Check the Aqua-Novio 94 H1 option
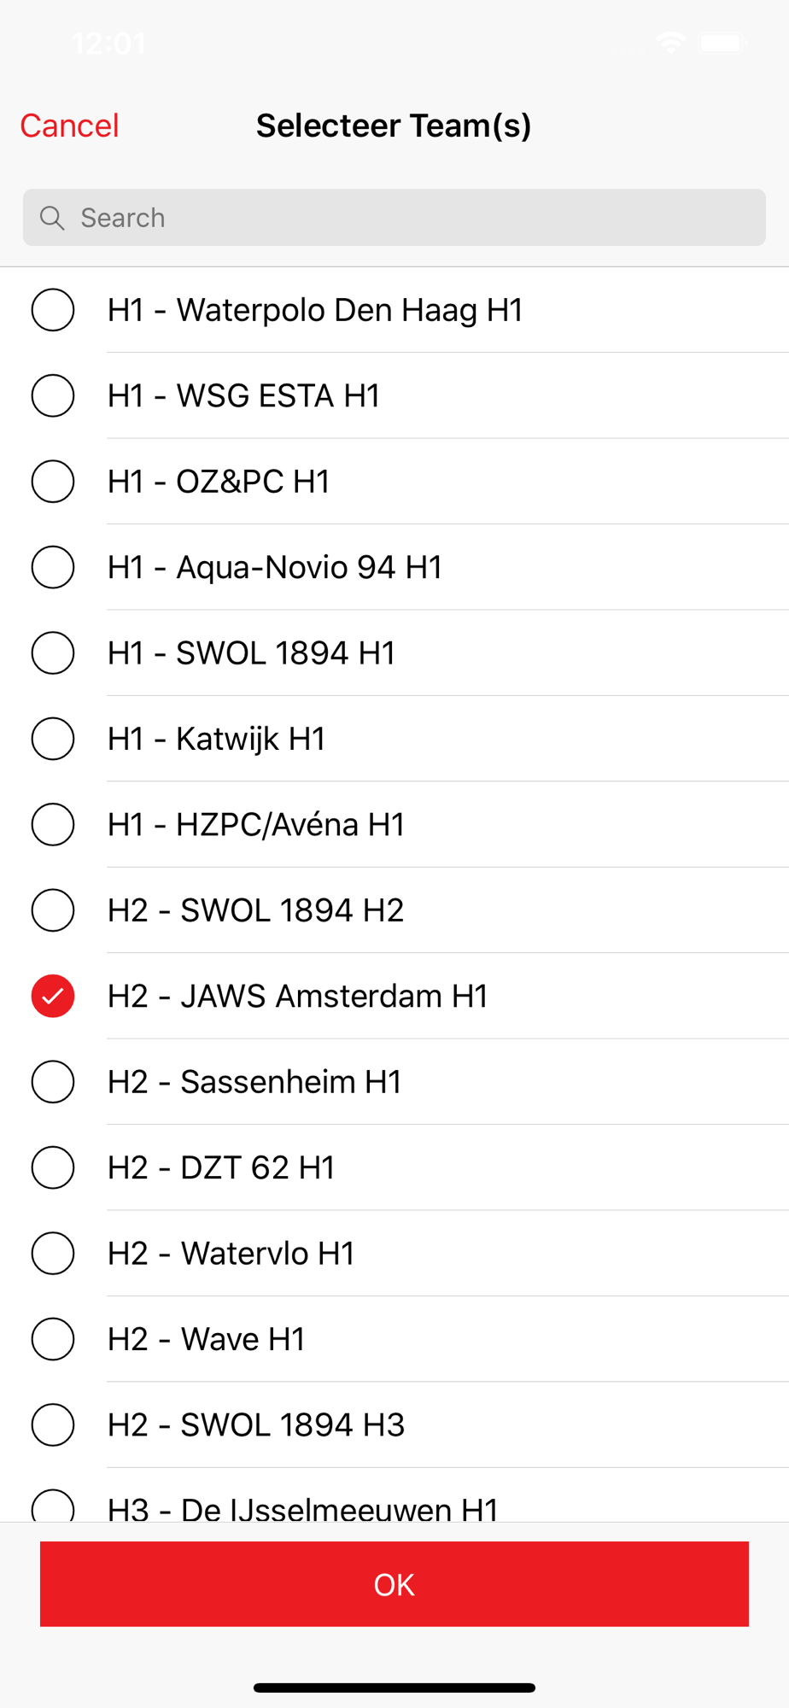Screen dimensions: 789x1708 53,567
